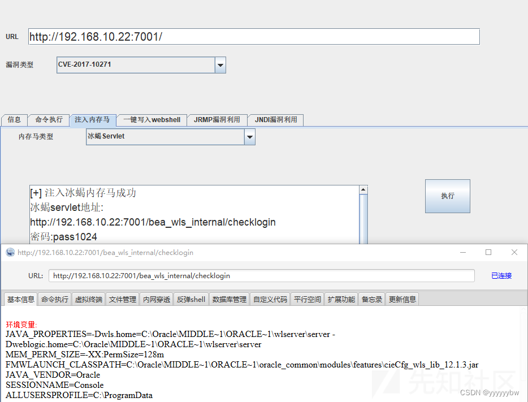Click the ALLUSERSPROFILE=C:\ProgramData line
Image resolution: width=528 pixels, height=402 pixels.
click(x=79, y=395)
